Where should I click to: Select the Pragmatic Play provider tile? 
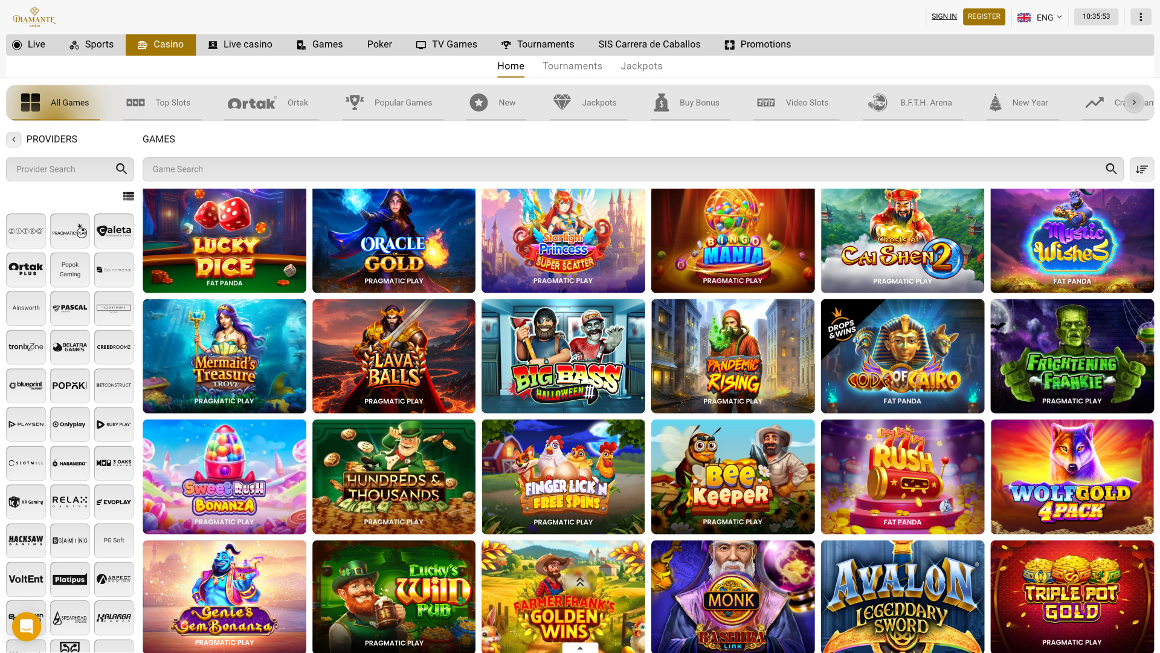69,230
